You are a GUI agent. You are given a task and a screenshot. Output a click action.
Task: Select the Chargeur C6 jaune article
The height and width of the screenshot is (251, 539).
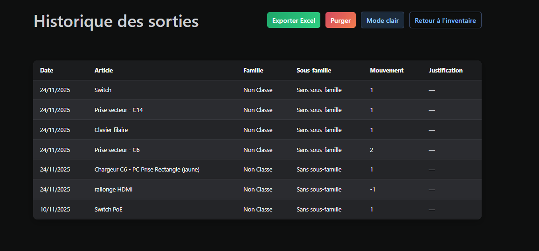click(147, 170)
